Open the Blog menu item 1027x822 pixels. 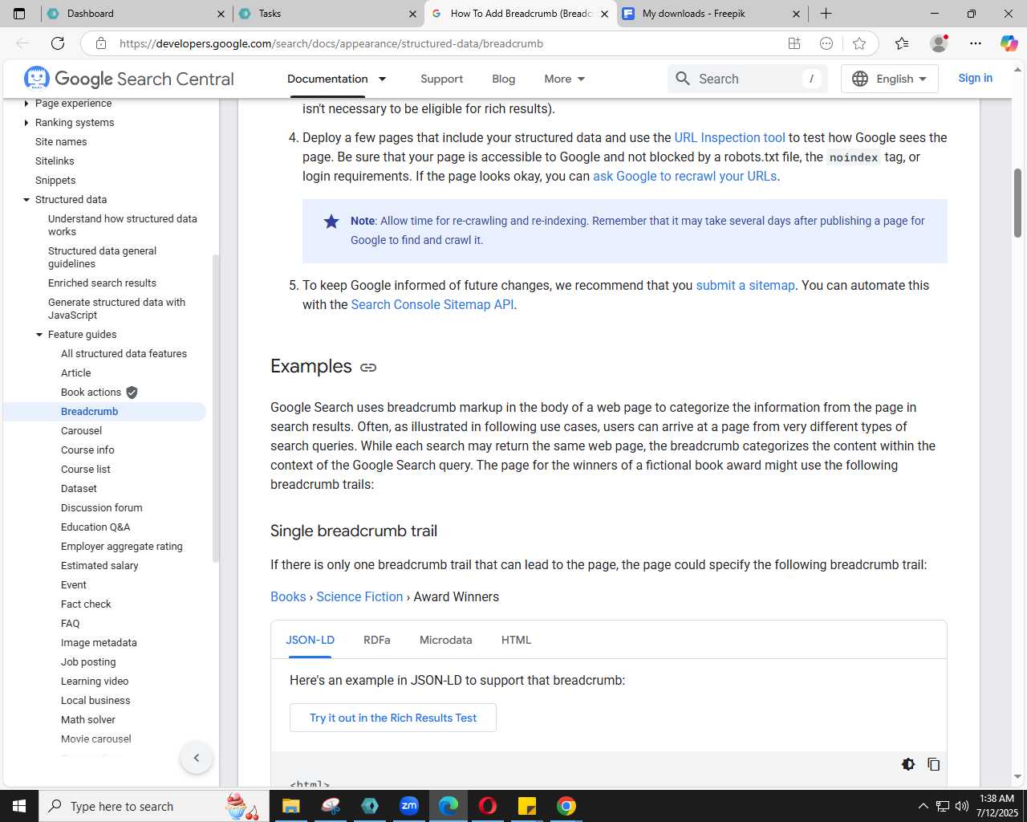pos(504,79)
